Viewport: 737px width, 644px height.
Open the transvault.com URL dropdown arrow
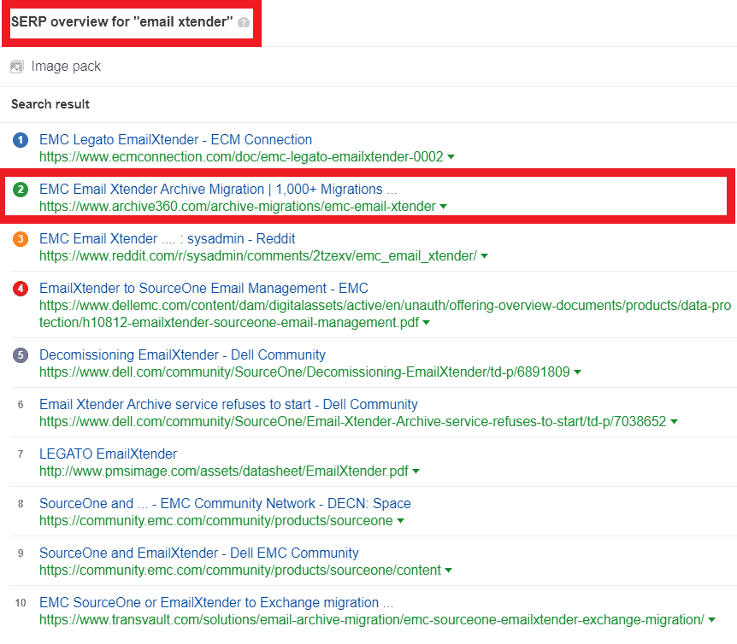tap(711, 620)
